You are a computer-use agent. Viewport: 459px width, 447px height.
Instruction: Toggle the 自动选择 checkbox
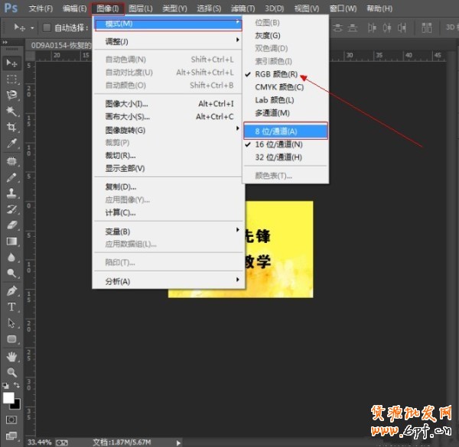[x=47, y=28]
